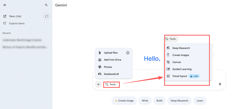Click the NotebookLM icon
Image resolution: width=238 pixels, height=109 pixels.
(100, 74)
